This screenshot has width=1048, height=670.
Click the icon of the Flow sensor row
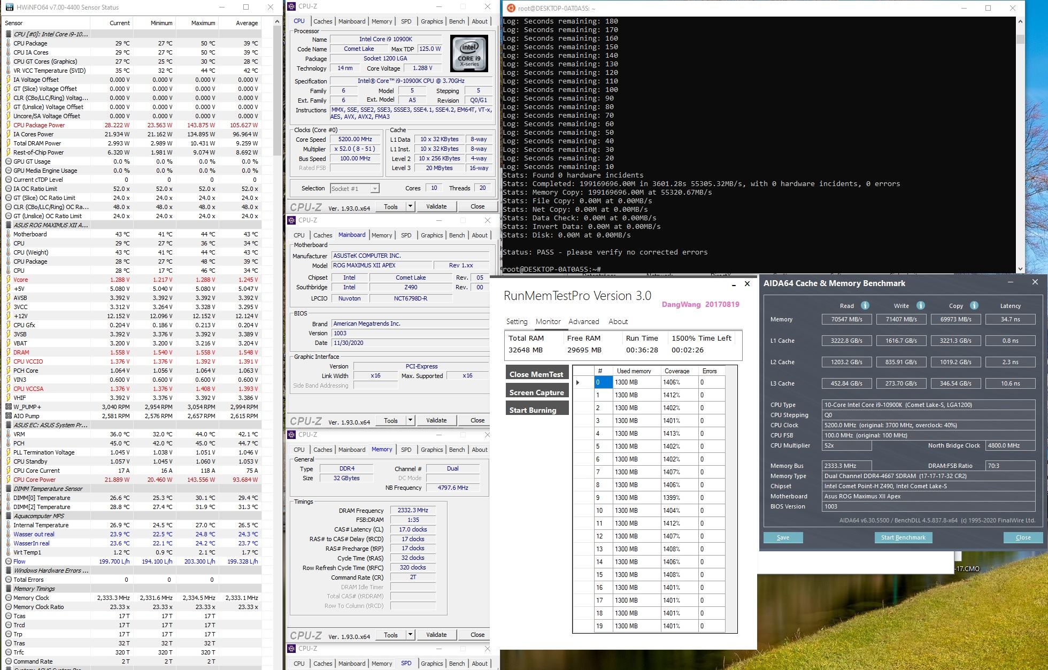coord(8,561)
